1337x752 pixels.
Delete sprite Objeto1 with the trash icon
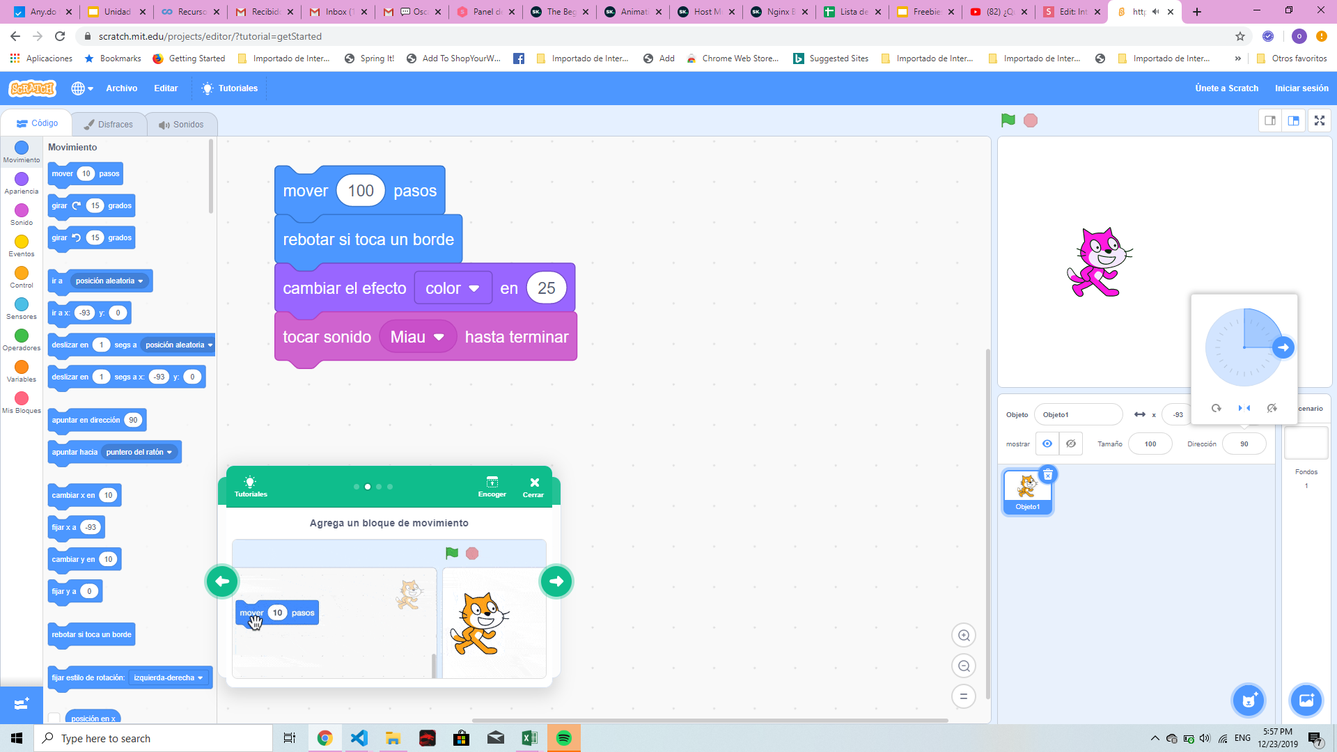point(1048,475)
